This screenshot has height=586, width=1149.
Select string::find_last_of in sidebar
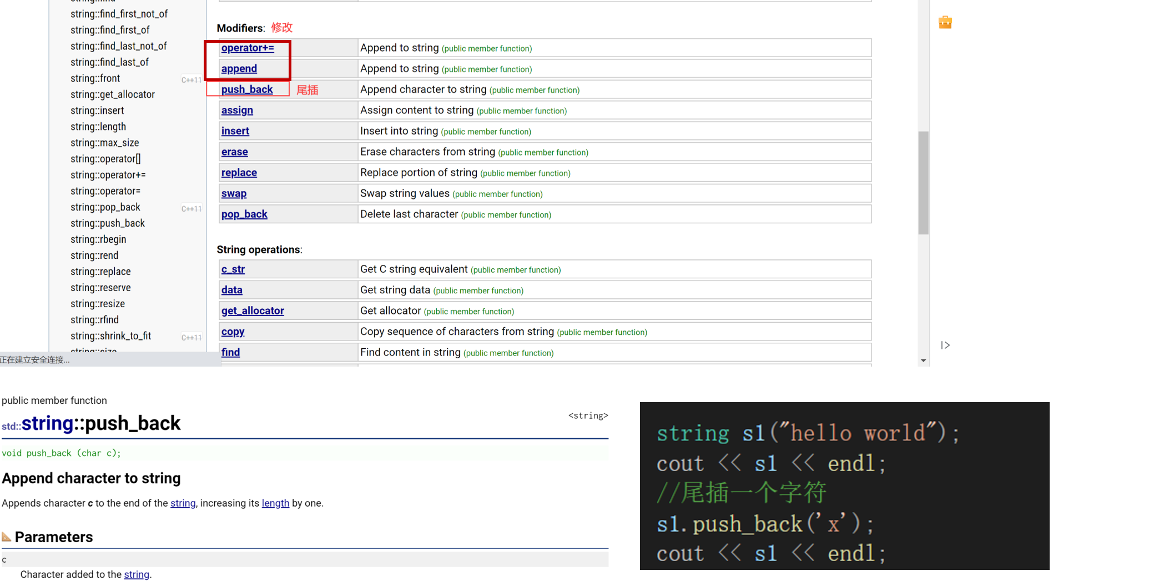pyautogui.click(x=109, y=62)
